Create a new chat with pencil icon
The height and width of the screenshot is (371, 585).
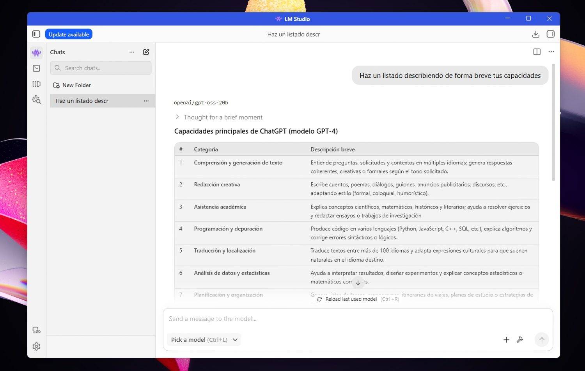point(146,52)
